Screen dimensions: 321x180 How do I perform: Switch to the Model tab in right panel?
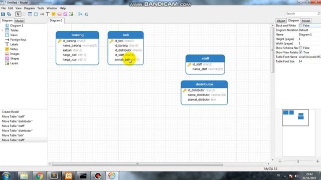click(306, 21)
